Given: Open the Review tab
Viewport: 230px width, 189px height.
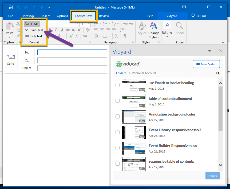Looking at the screenshot, I should (x=104, y=16).
